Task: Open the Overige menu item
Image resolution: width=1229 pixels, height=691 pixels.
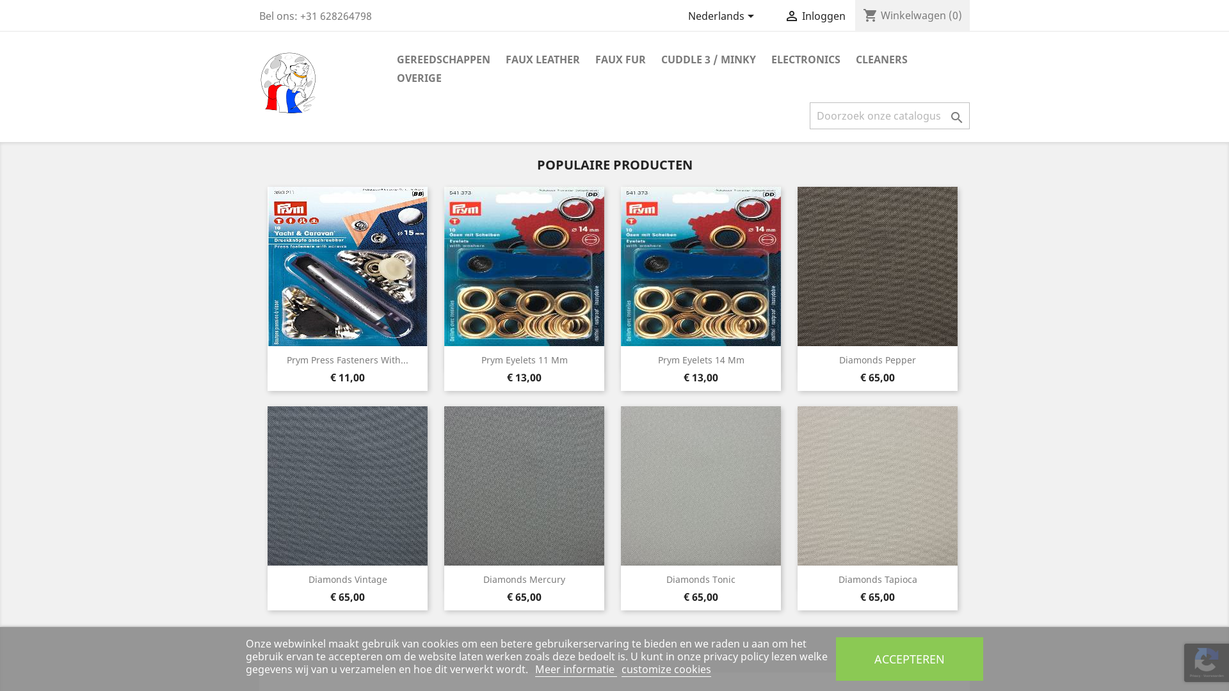Action: pos(419,78)
